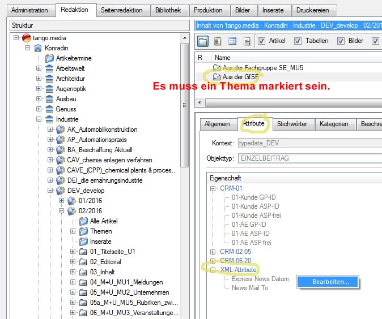Choose Bearbeiten... from the context menu
The width and height of the screenshot is (382, 319).
328,281
